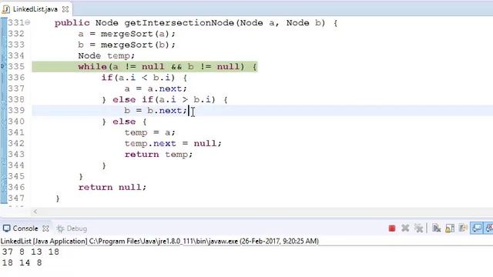The width and height of the screenshot is (493, 277).
Task: Click the highlighted while loop condition line
Action: coord(145,67)
